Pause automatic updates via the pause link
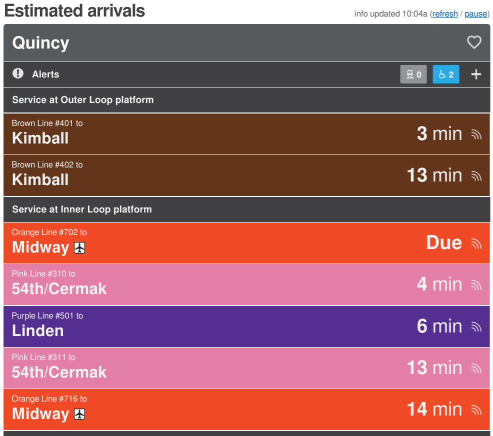The width and height of the screenshot is (493, 436). pyautogui.click(x=475, y=13)
